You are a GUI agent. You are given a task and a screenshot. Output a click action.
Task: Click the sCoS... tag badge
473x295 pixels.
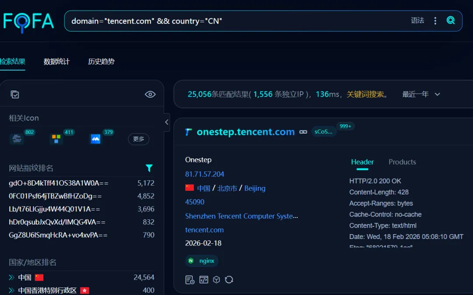point(323,132)
